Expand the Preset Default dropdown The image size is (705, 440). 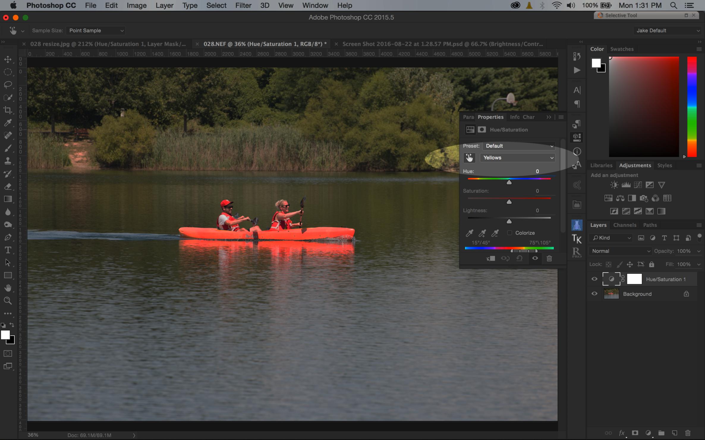519,146
